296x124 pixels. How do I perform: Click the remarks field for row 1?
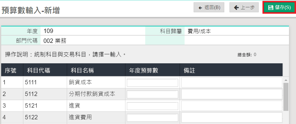tap(232, 83)
